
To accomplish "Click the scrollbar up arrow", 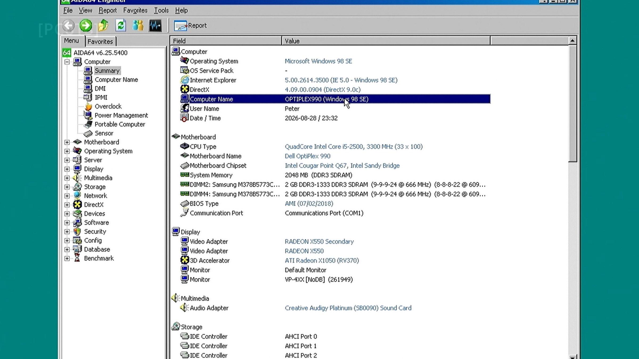I will [572, 41].
